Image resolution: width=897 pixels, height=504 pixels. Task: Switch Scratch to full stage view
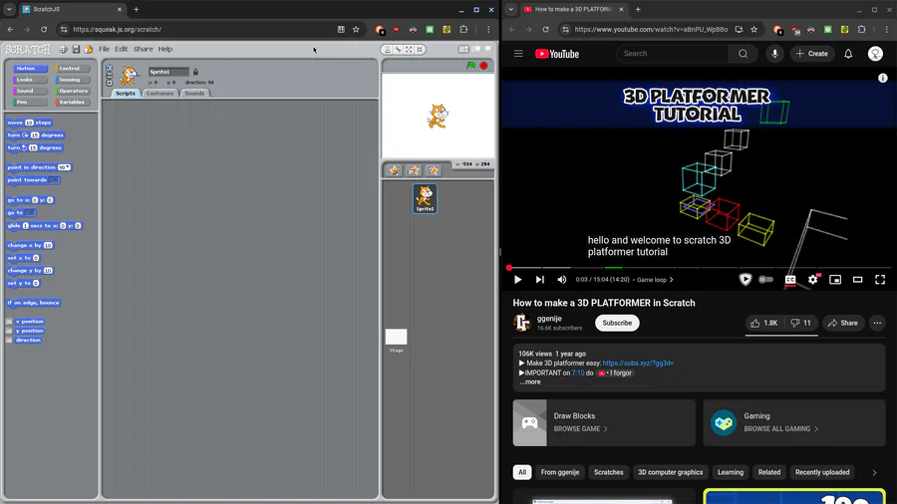point(476,49)
